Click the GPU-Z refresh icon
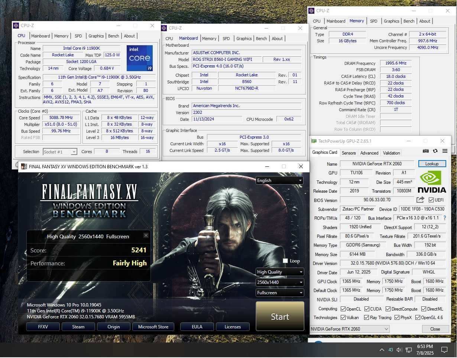Image resolution: width=457 pixels, height=358 pixels. [x=435, y=151]
